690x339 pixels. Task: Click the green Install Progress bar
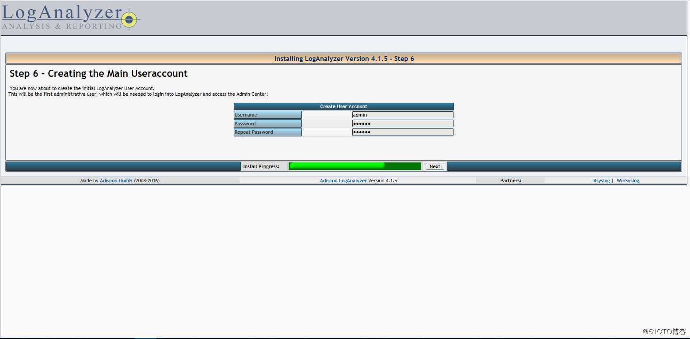point(355,166)
